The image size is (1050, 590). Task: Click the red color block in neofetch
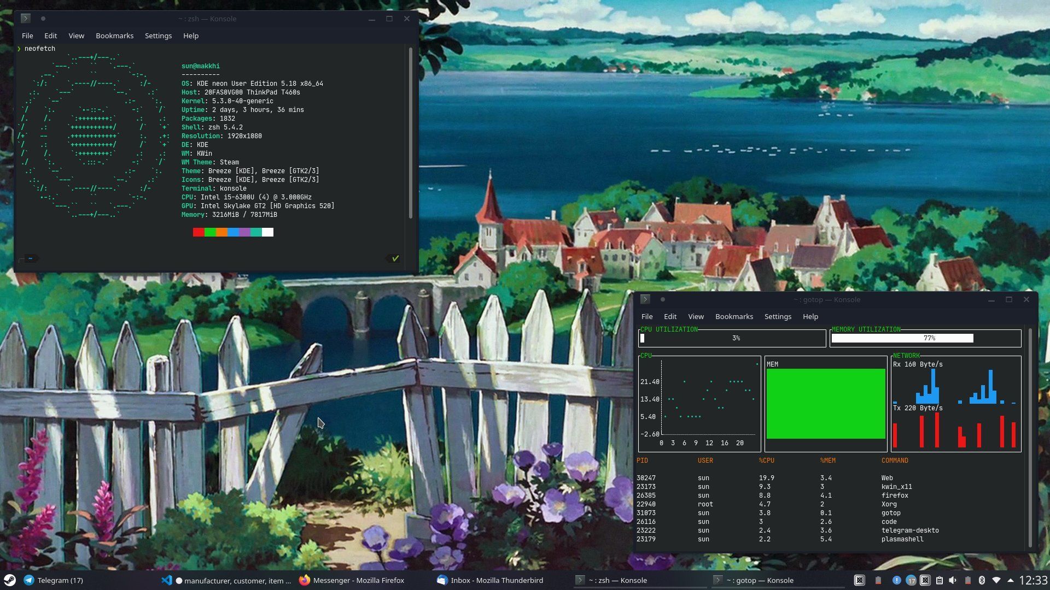(198, 232)
